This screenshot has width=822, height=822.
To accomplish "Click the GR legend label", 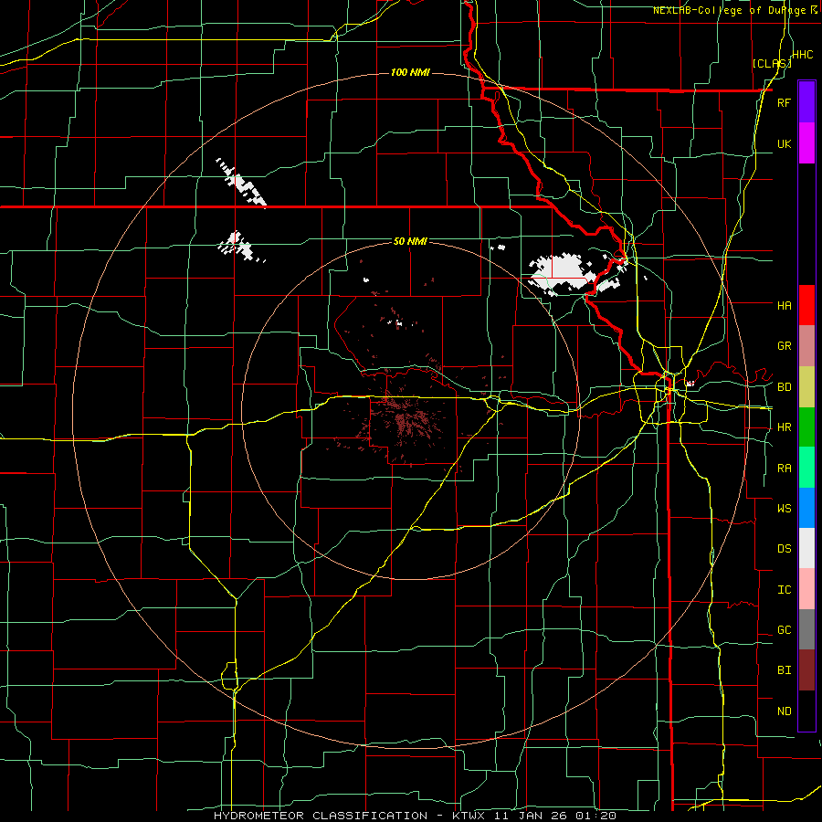I will click(x=784, y=346).
